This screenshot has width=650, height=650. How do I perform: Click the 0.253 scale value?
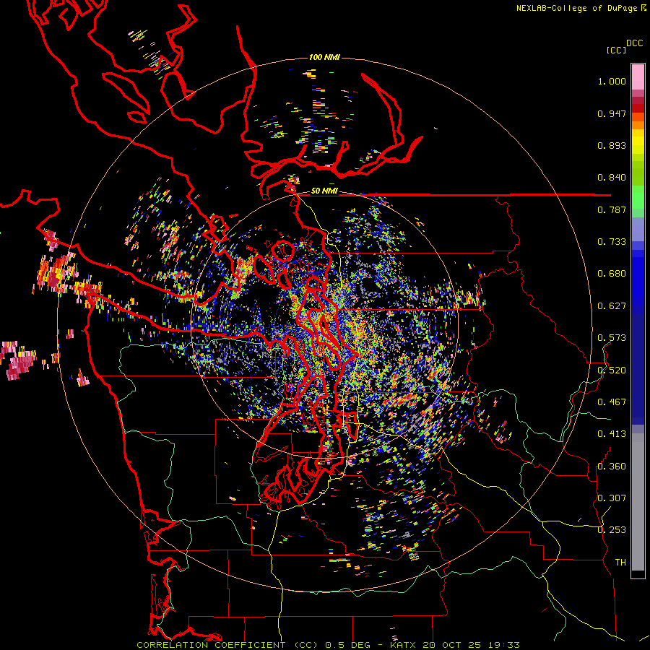pyautogui.click(x=612, y=530)
